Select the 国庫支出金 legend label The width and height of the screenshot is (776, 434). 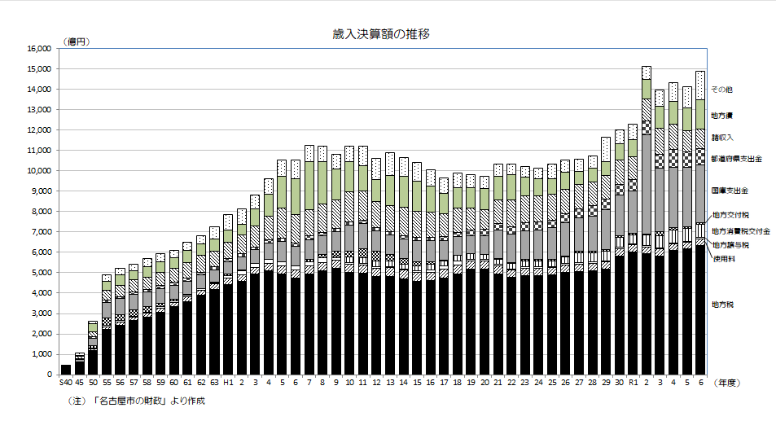(x=730, y=190)
